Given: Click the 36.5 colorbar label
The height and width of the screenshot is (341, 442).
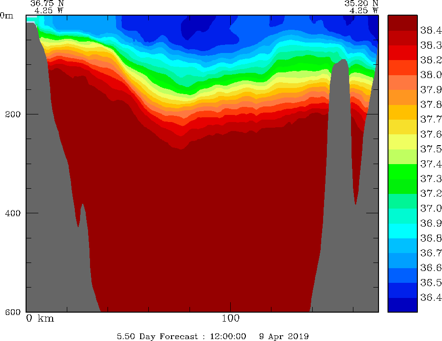Looking at the screenshot, I should point(431,282).
